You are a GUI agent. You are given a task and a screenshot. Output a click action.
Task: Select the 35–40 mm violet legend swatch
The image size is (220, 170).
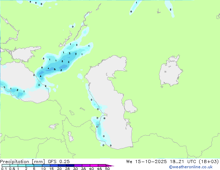click(x=86, y=165)
